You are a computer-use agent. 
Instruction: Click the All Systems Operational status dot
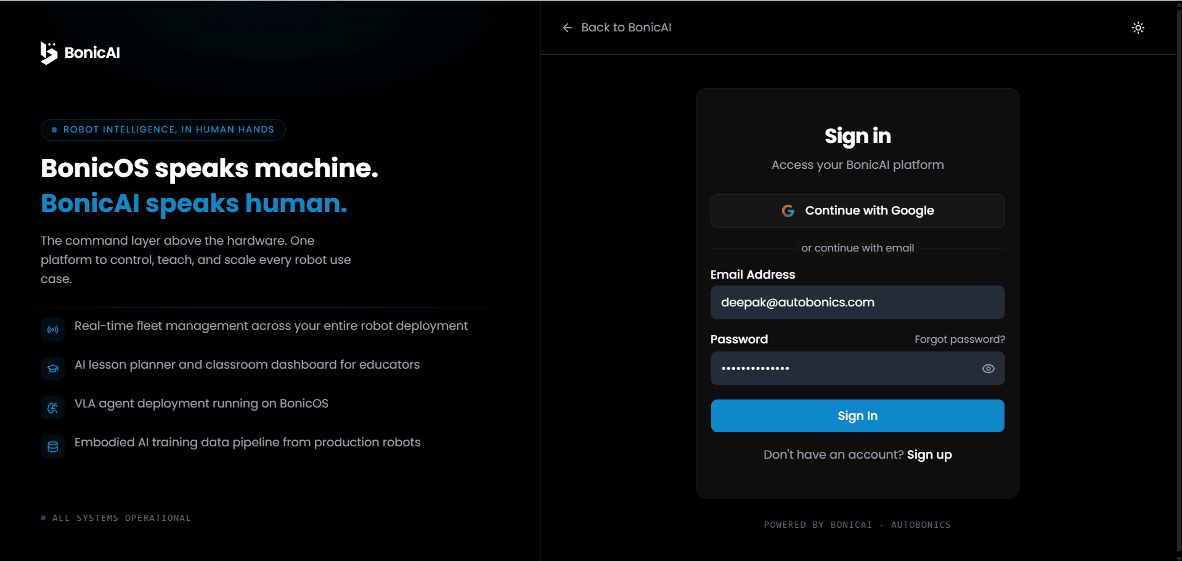click(43, 518)
